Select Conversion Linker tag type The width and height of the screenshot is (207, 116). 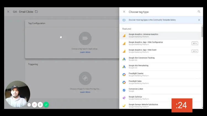point(160,90)
